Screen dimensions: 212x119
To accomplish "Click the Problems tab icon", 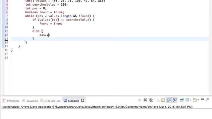I will [x=4, y=100].
